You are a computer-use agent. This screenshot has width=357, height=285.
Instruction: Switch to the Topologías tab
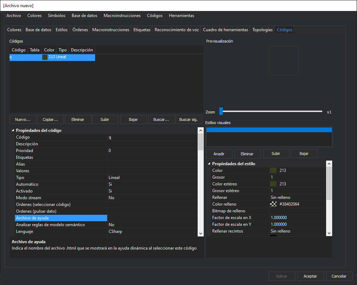tap(262, 30)
